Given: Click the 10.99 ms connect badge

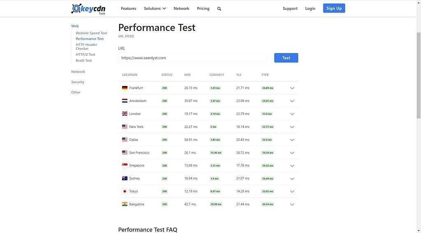Looking at the screenshot, I should point(216,204).
